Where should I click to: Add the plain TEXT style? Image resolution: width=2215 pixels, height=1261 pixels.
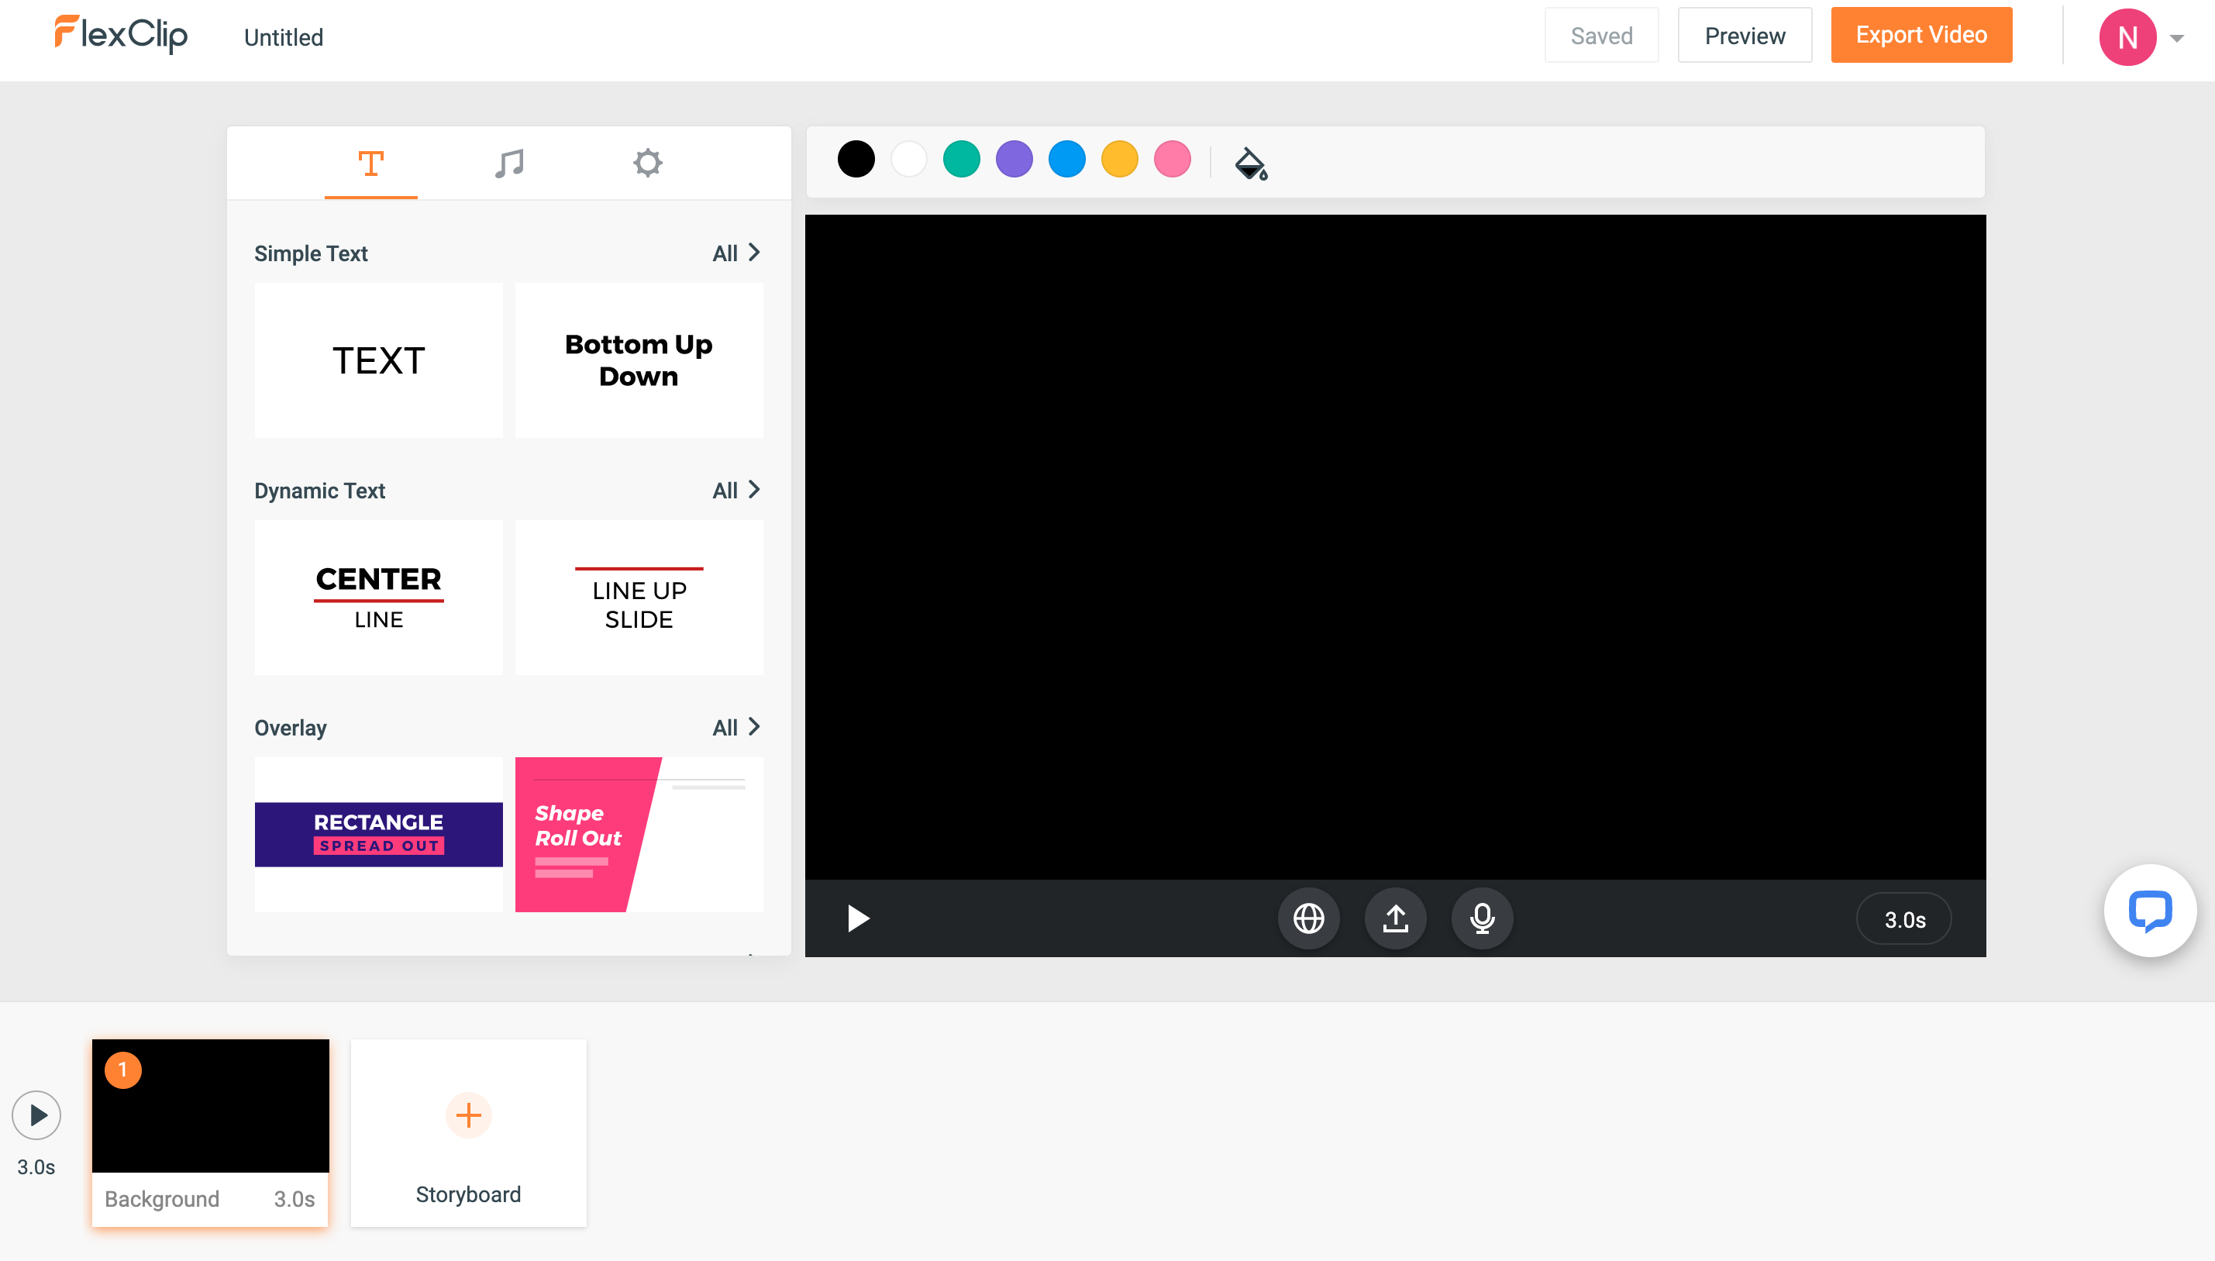[378, 360]
